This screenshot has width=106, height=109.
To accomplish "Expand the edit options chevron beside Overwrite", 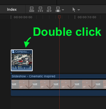I will tap(63, 10).
